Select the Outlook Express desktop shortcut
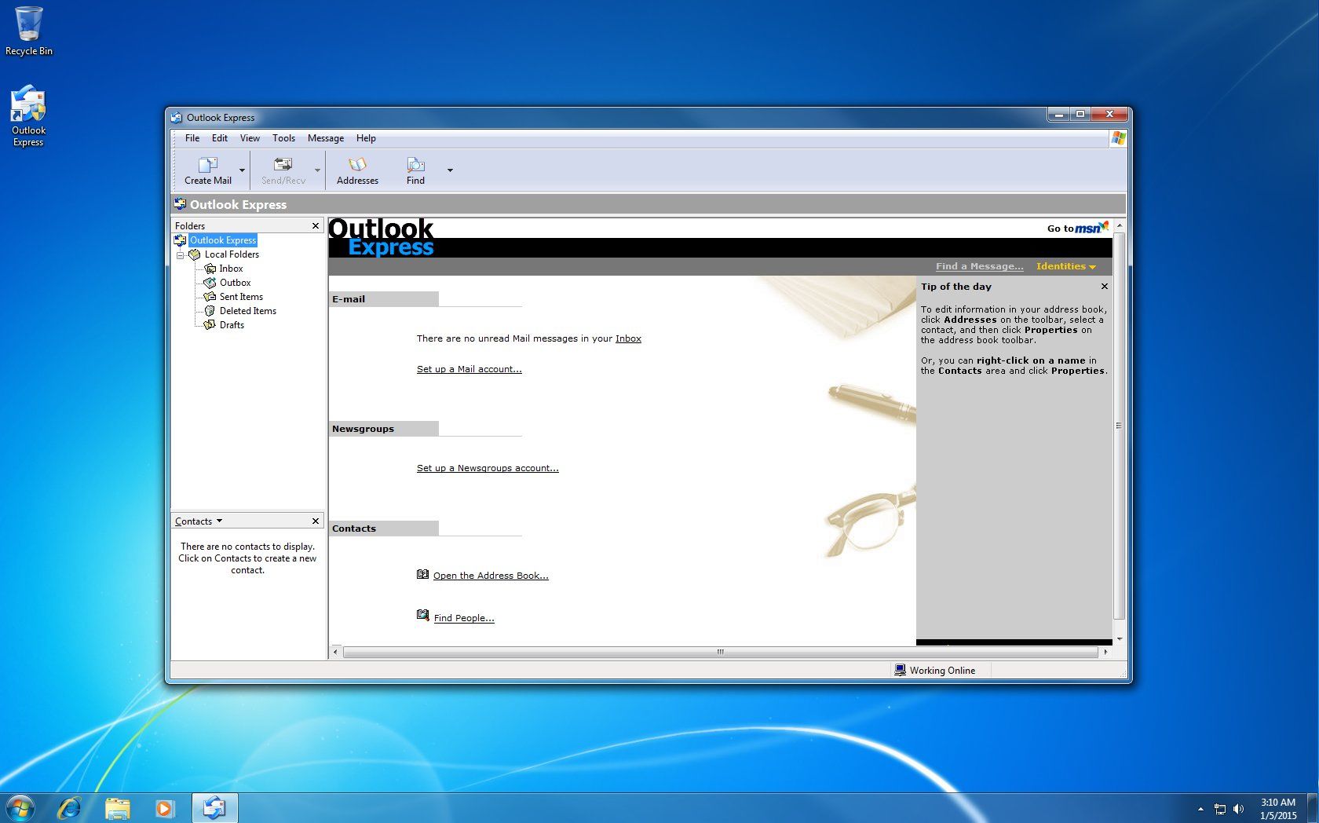The width and height of the screenshot is (1319, 823). pyautogui.click(x=28, y=115)
